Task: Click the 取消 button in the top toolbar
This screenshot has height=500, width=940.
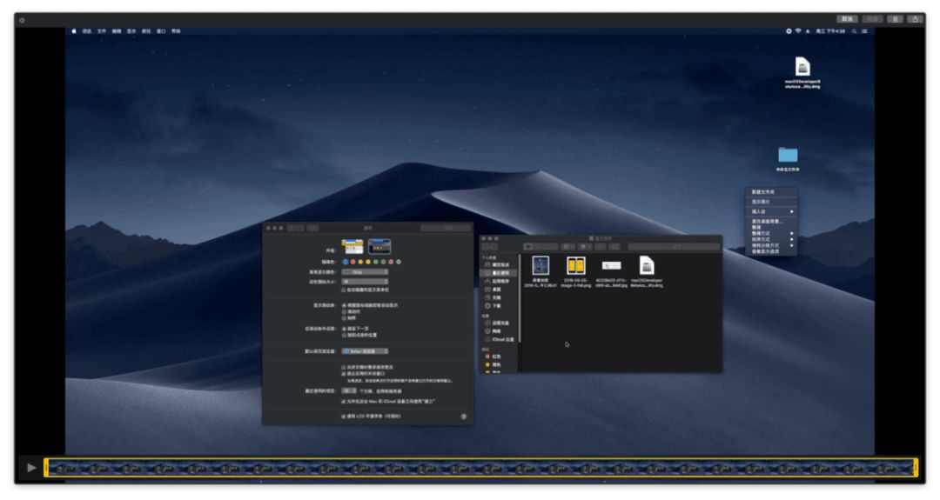Action: (847, 18)
